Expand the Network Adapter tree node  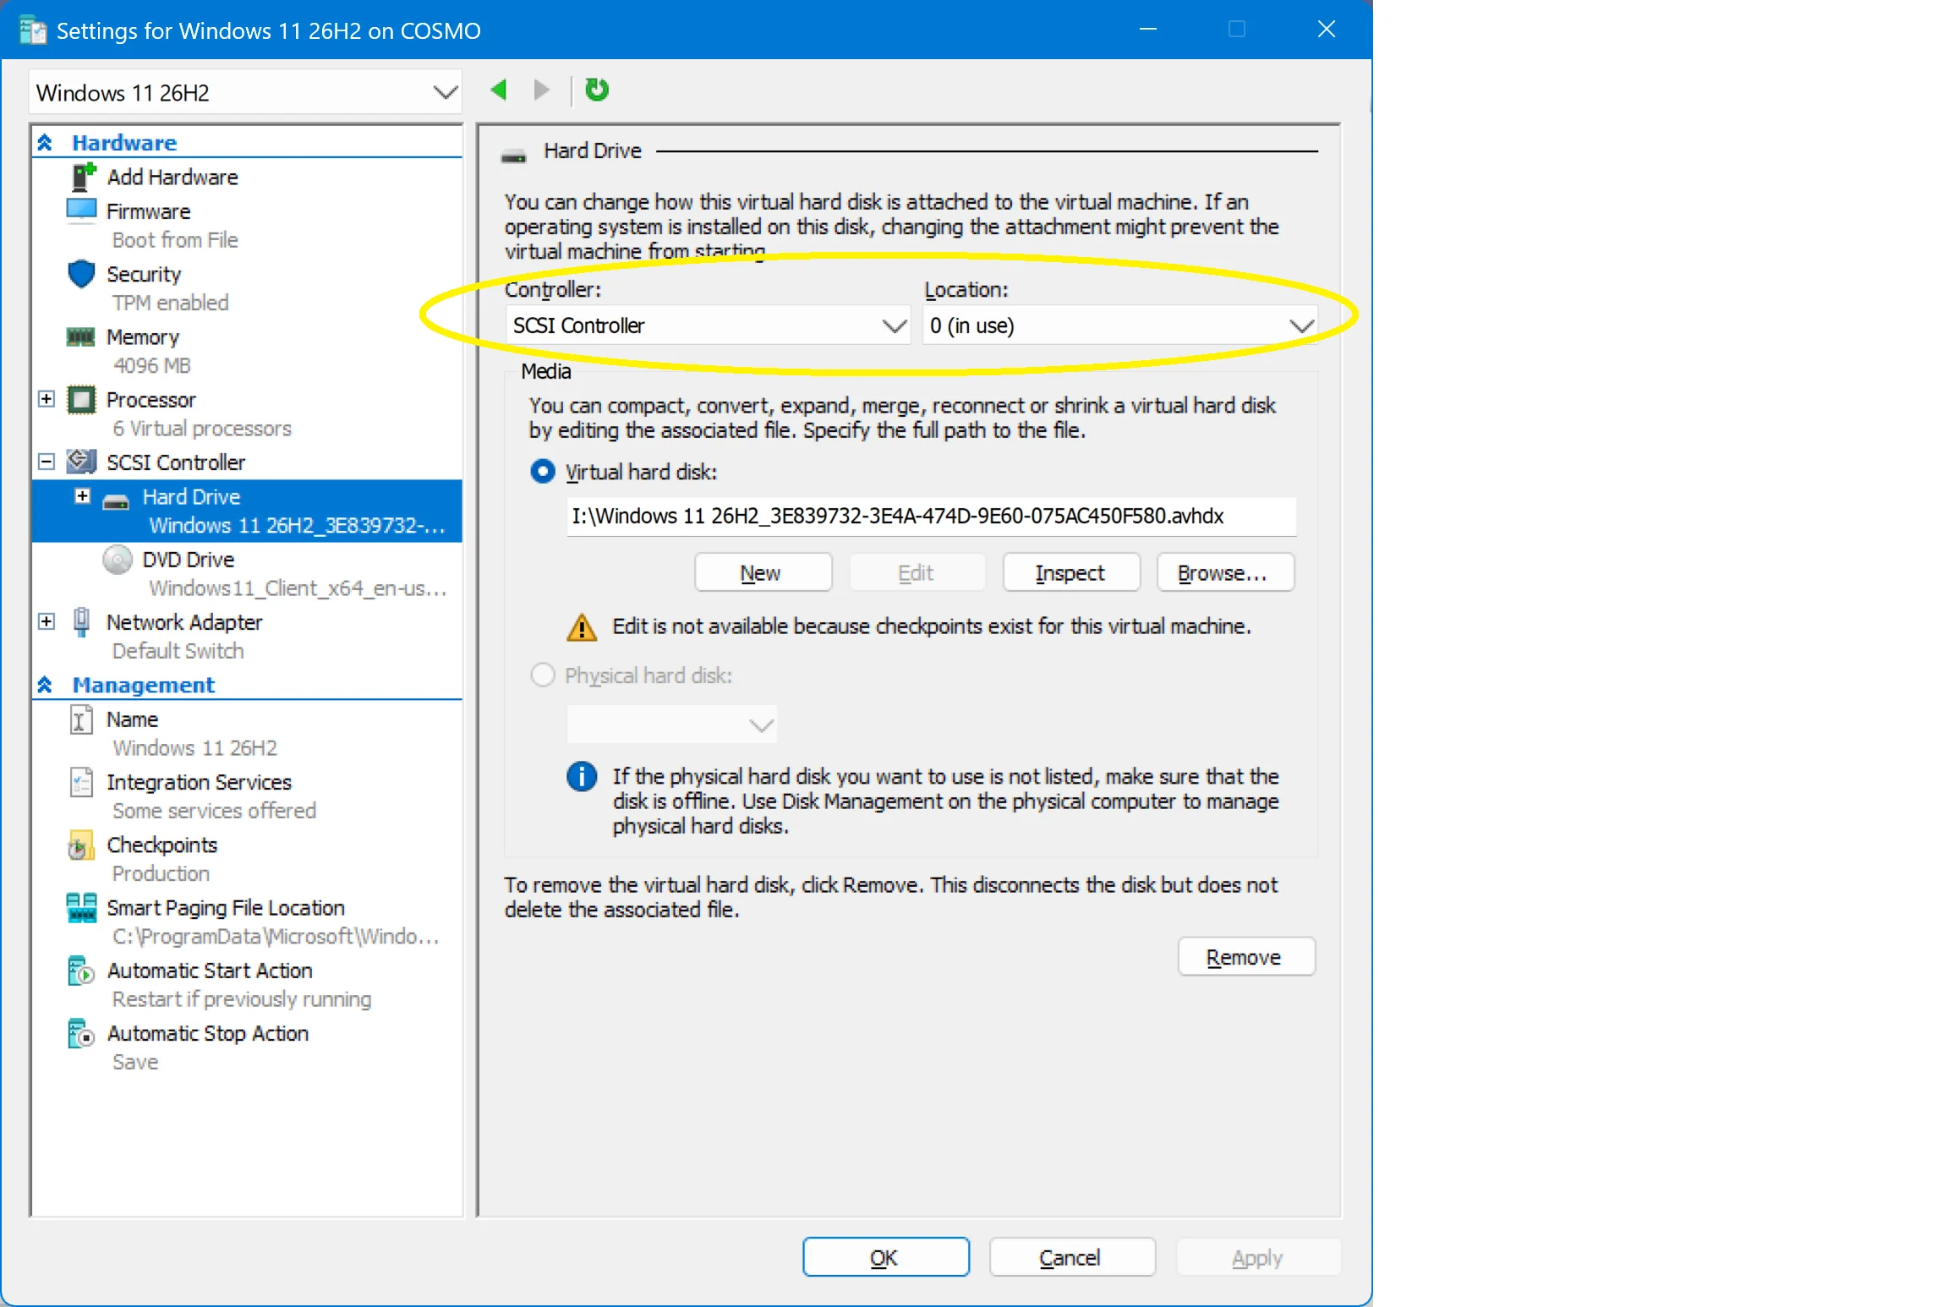pos(47,621)
